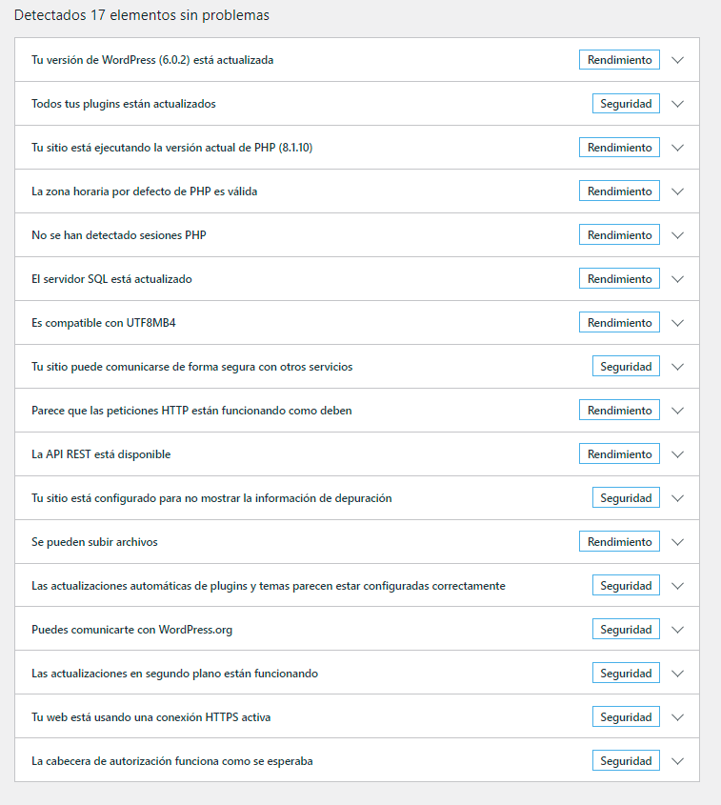
Task: Open 'información de depuración' item title
Action: pyautogui.click(x=211, y=498)
